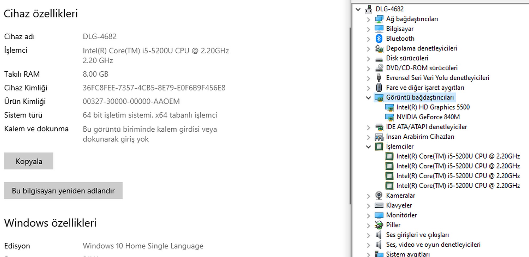Select the Fare ve diğer işaret aygıtları mouse icon

[x=379, y=87]
